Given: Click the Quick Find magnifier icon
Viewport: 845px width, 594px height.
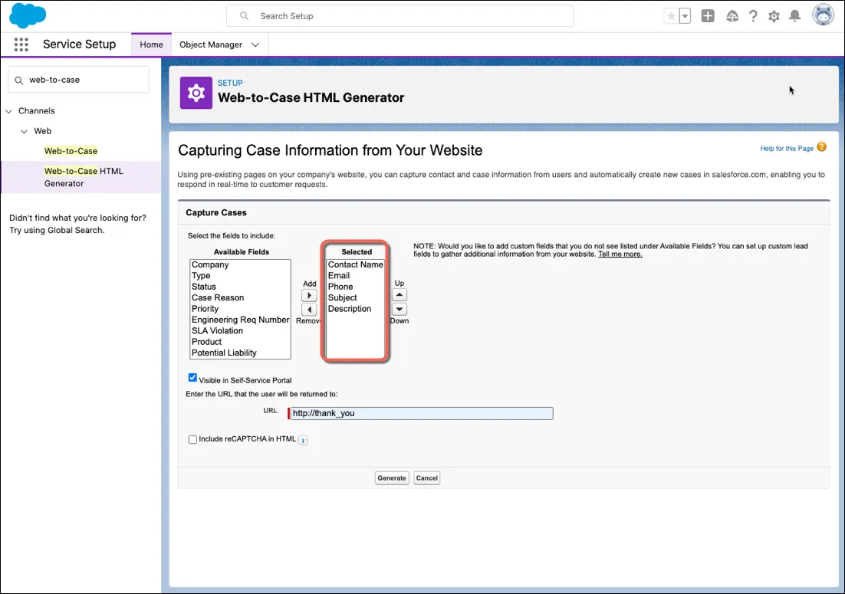Looking at the screenshot, I should pyautogui.click(x=19, y=80).
